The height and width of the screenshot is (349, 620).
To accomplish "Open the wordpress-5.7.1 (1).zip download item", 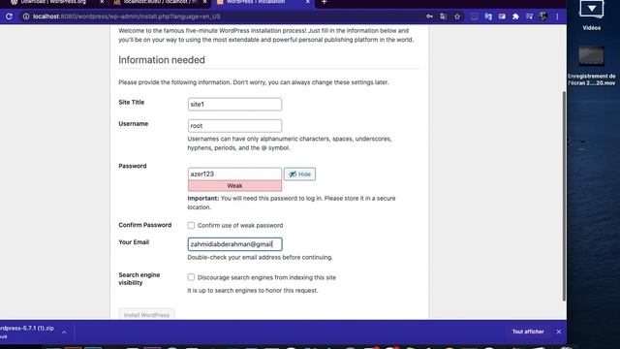I will 27,332.
